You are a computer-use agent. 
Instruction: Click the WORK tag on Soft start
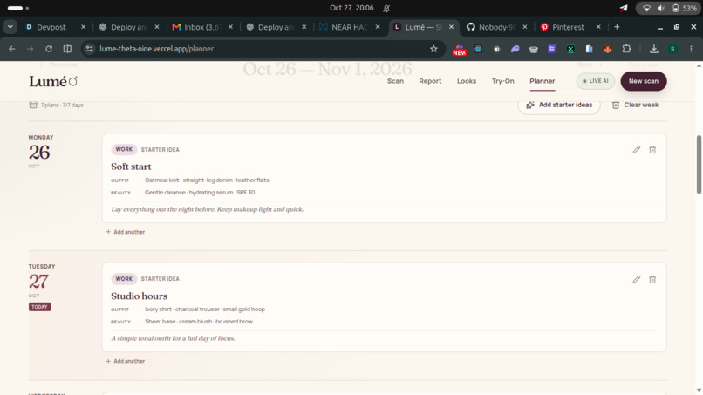[124, 149]
